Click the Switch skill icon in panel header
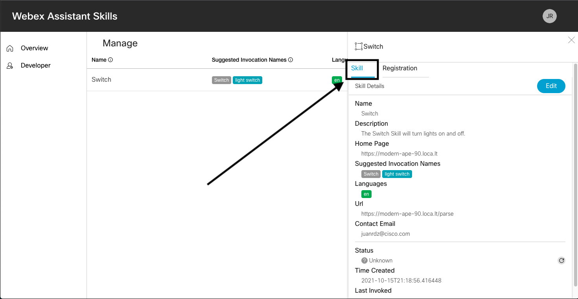 [359, 46]
